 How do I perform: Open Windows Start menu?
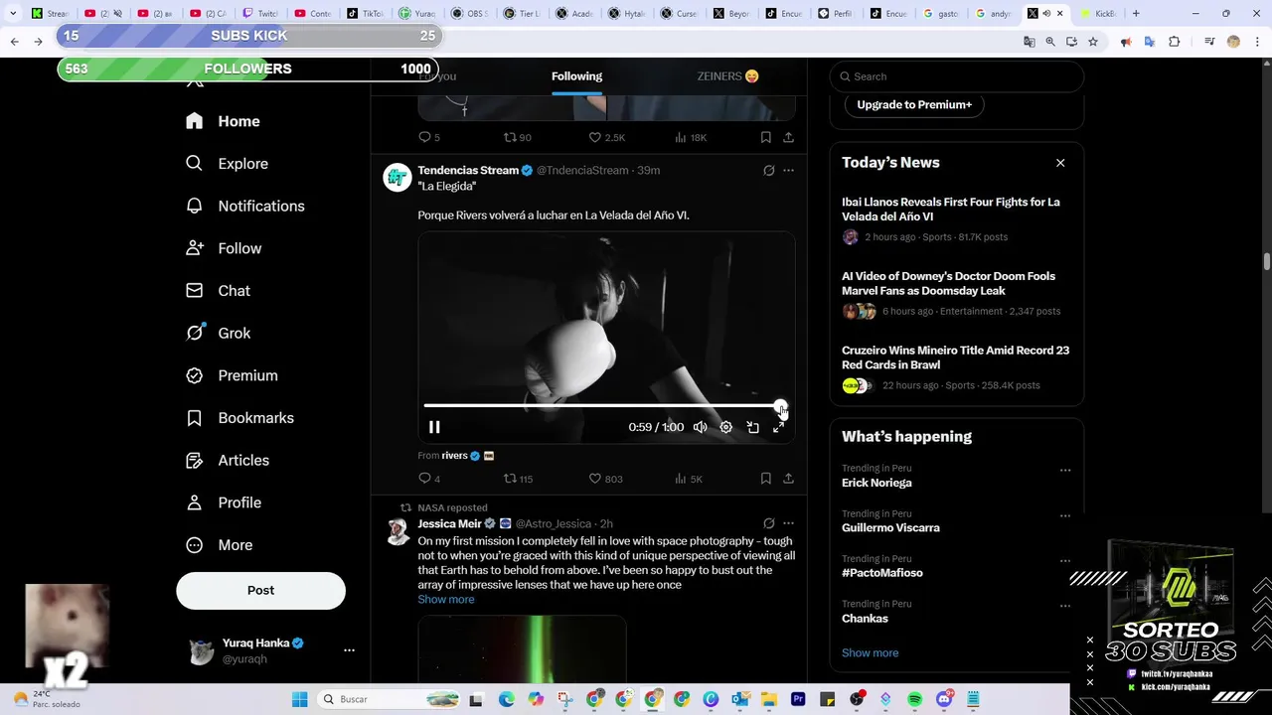point(299,699)
